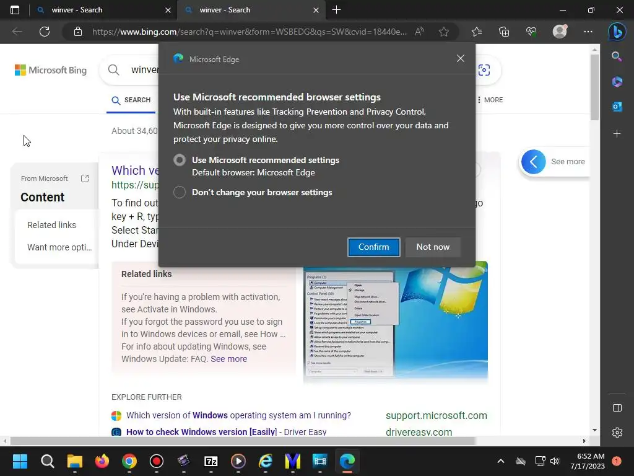
Task: Open File Explorer from the taskbar
Action: pos(75,461)
